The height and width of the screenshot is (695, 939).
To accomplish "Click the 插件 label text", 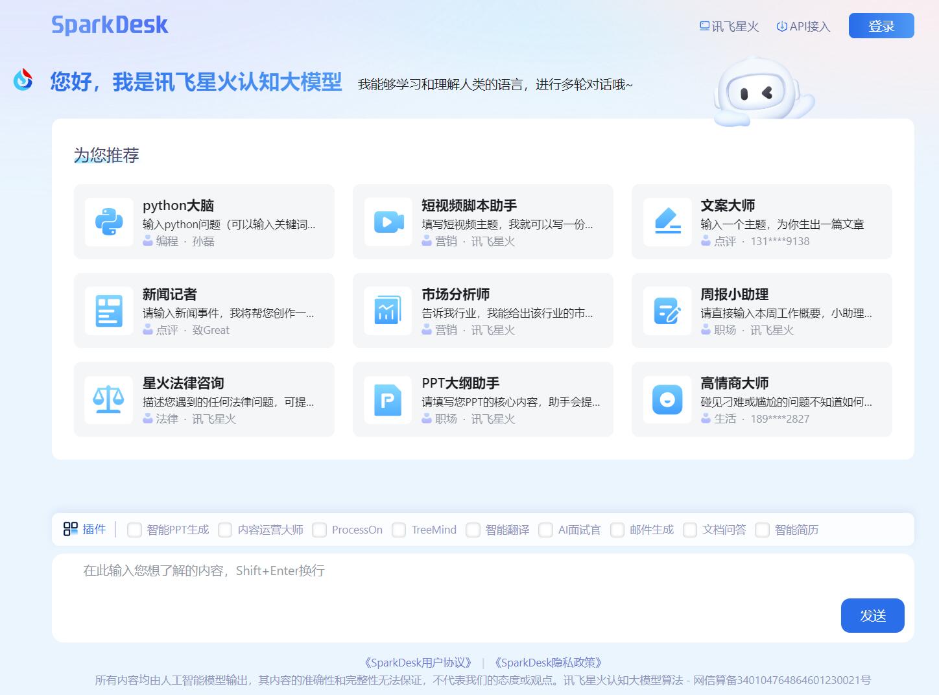I will [x=94, y=529].
